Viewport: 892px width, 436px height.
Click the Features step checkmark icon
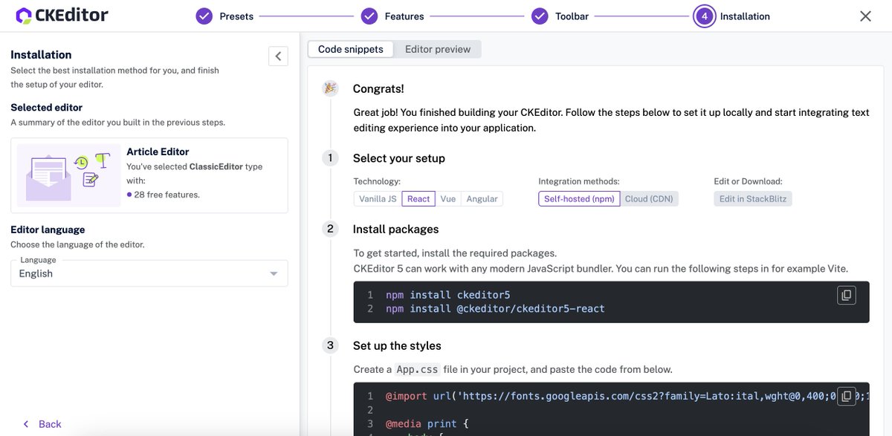(369, 16)
